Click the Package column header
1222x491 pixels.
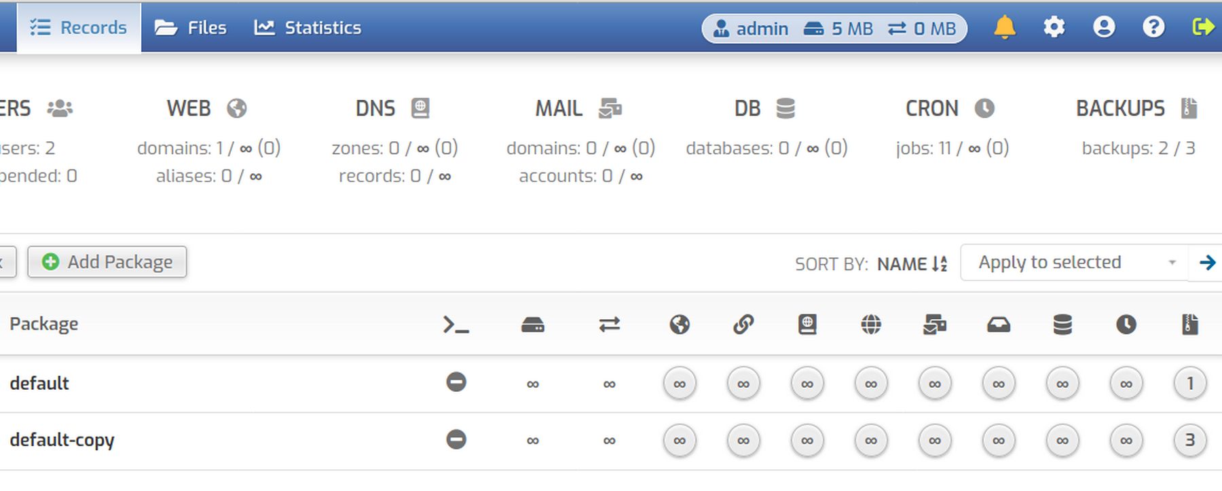pyautogui.click(x=43, y=325)
